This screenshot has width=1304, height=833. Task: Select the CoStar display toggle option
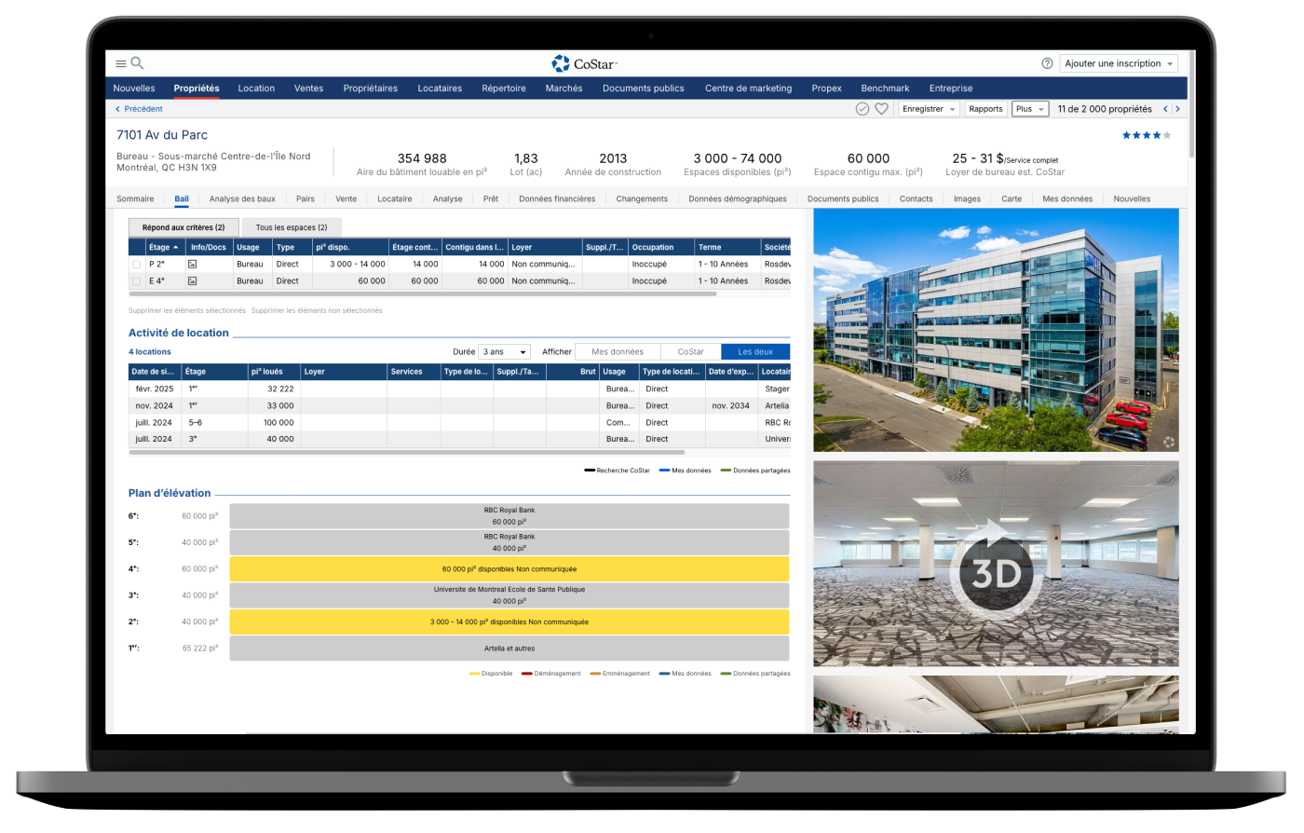tap(690, 352)
